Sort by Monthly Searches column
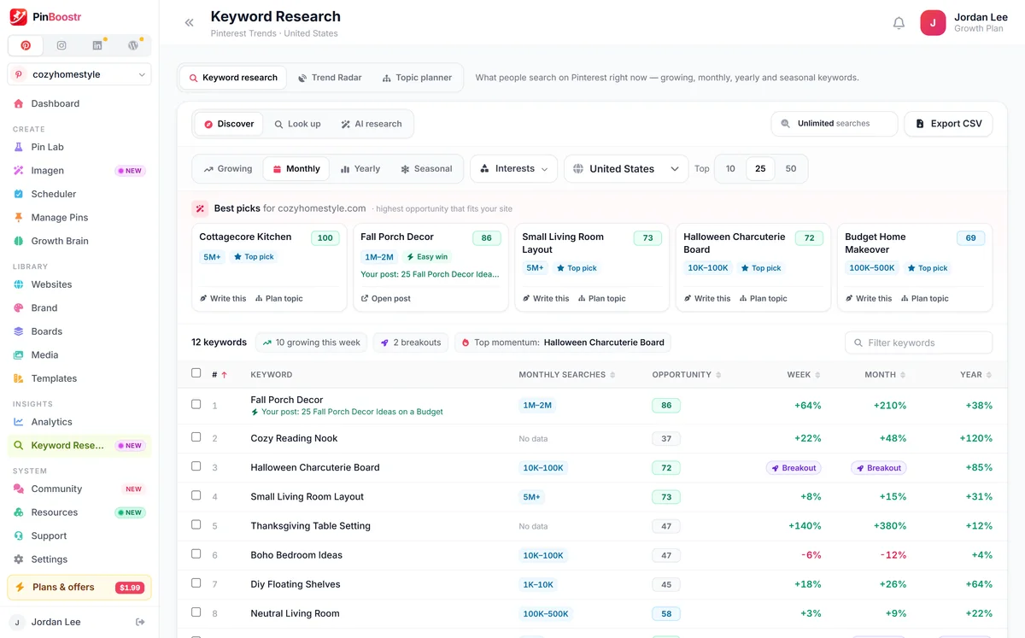Screen dimensions: 1025x638 pos(567,374)
